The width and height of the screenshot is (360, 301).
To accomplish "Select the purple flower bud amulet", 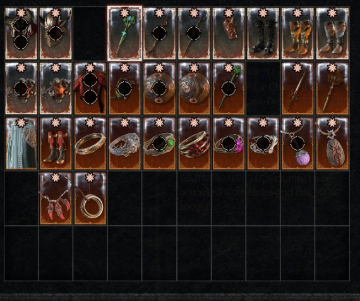I will [x=297, y=144].
